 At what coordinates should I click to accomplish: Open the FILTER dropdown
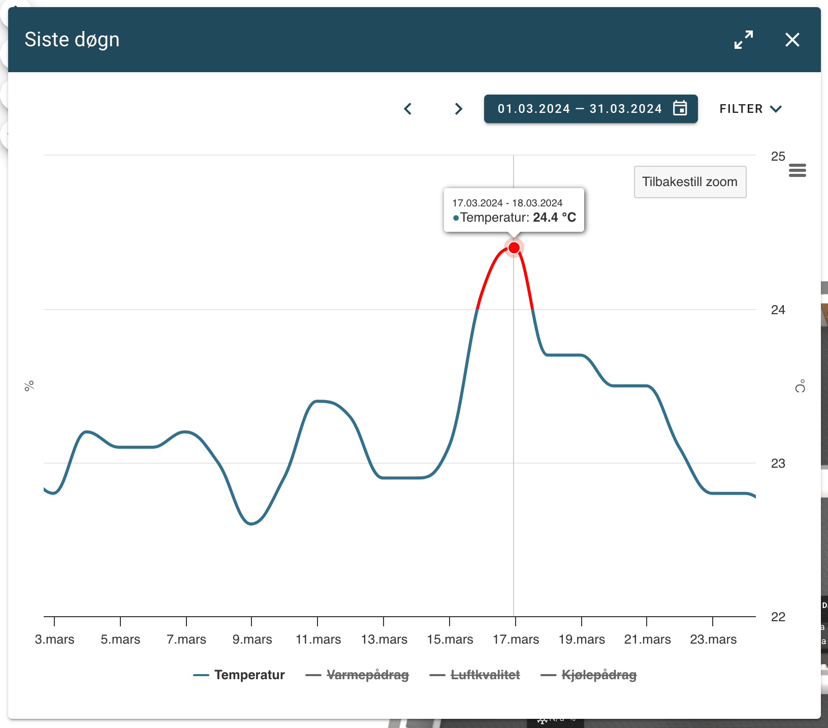[x=750, y=109]
